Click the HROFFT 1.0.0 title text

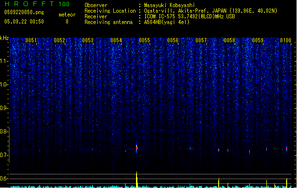[37, 4]
